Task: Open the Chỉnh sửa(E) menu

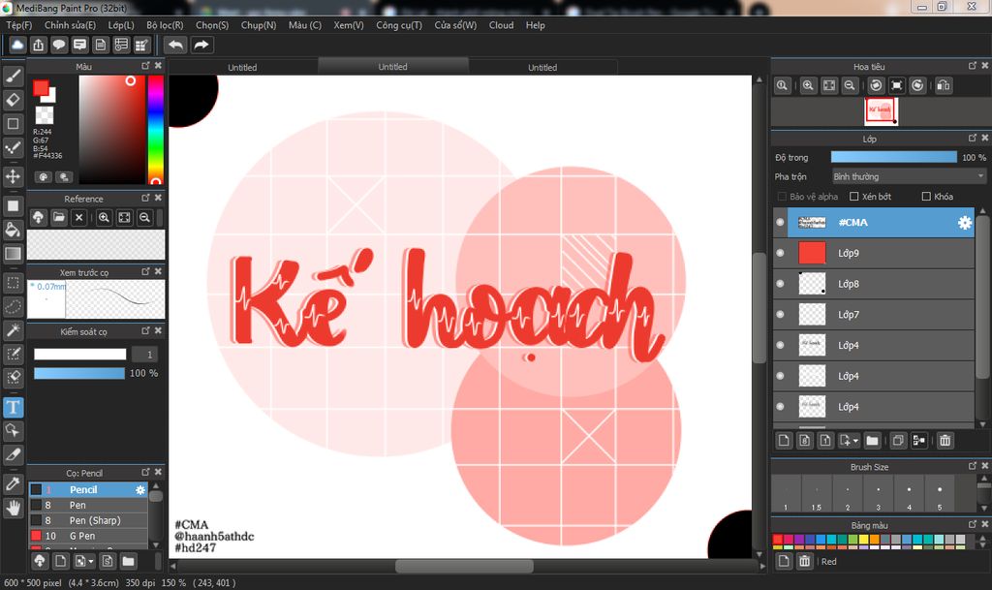Action: click(x=70, y=25)
